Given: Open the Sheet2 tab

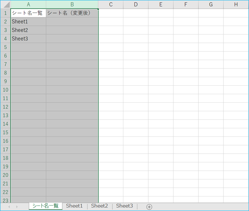Looking at the screenshot, I should coord(99,206).
